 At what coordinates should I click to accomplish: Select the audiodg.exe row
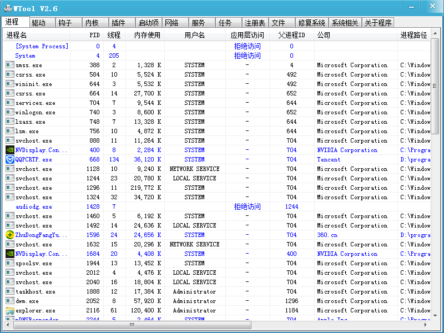coord(216,206)
